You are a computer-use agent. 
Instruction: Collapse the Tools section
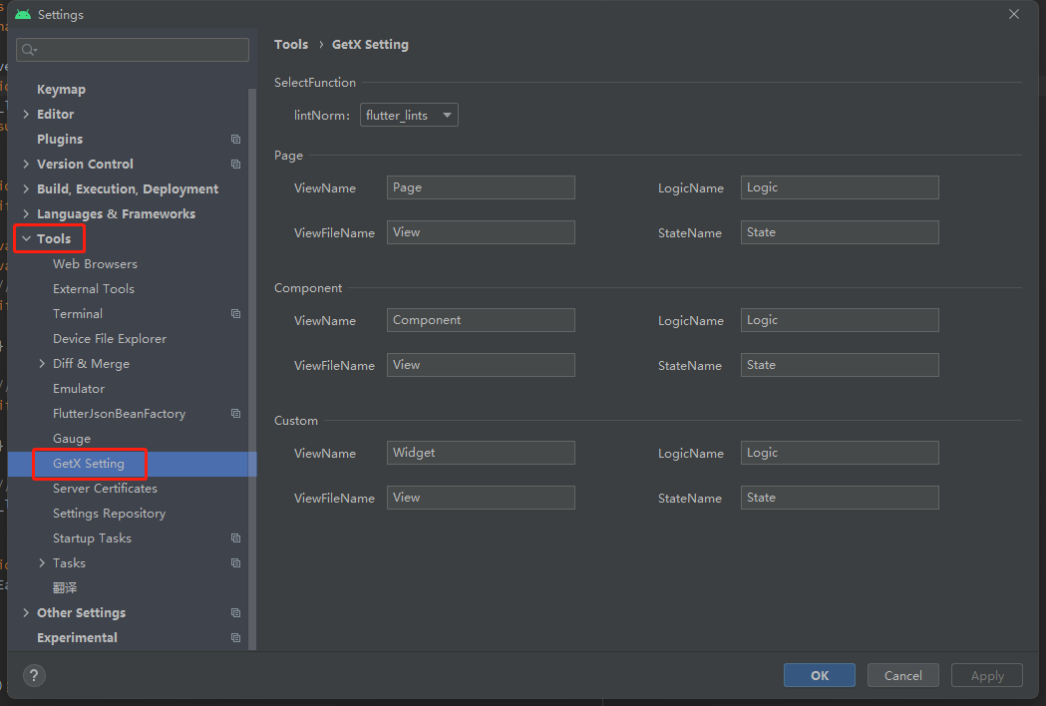tap(26, 239)
